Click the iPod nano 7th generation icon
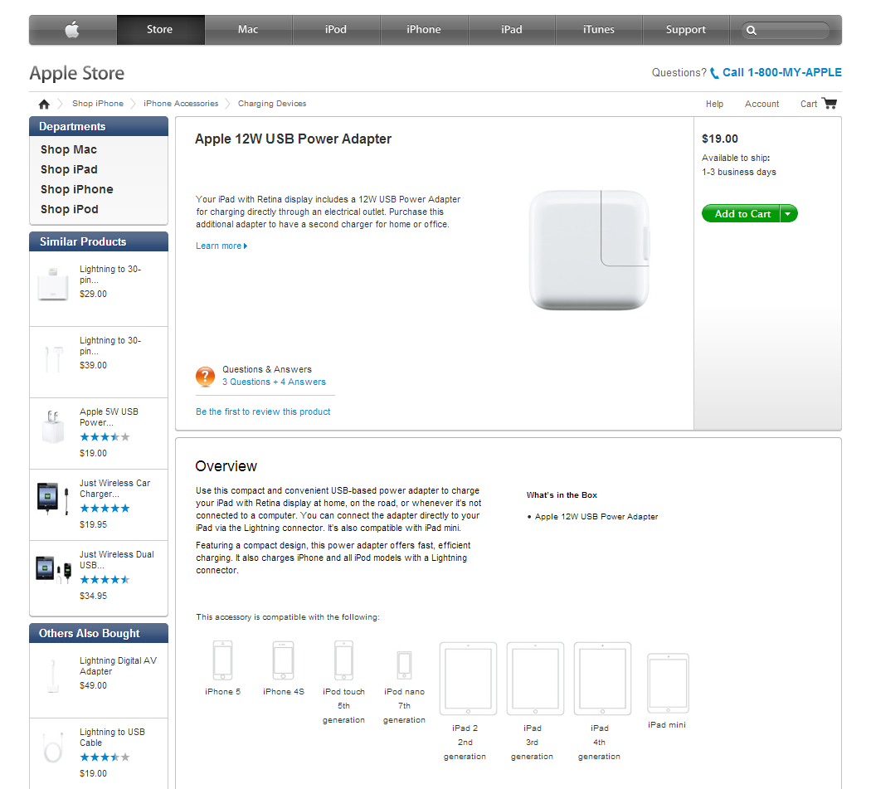The height and width of the screenshot is (789, 871). tap(404, 664)
